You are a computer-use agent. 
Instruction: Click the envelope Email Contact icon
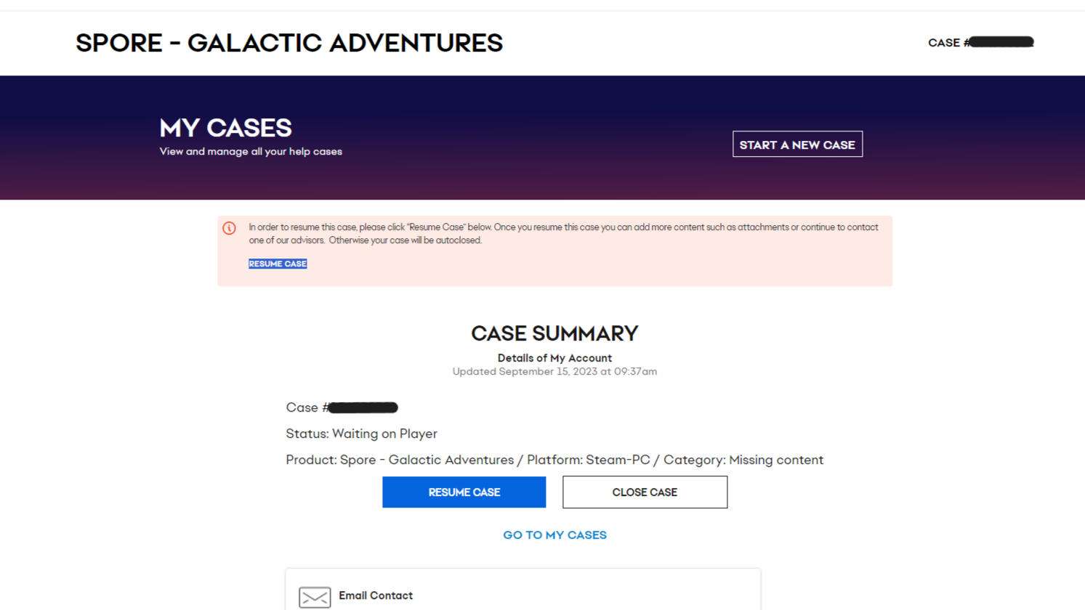315,597
